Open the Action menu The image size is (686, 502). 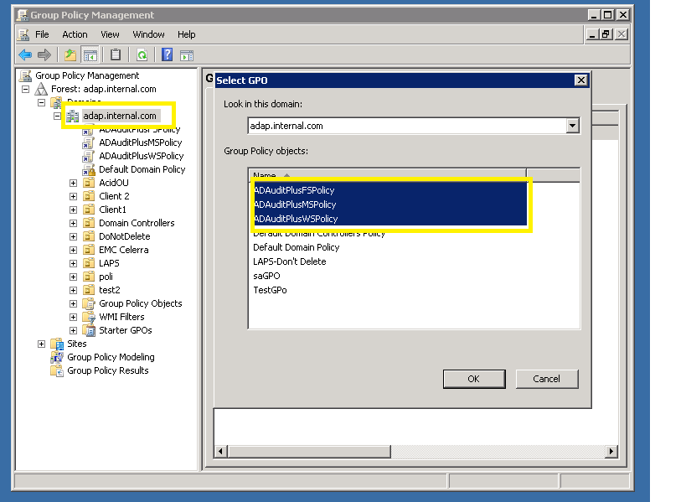[x=75, y=34]
